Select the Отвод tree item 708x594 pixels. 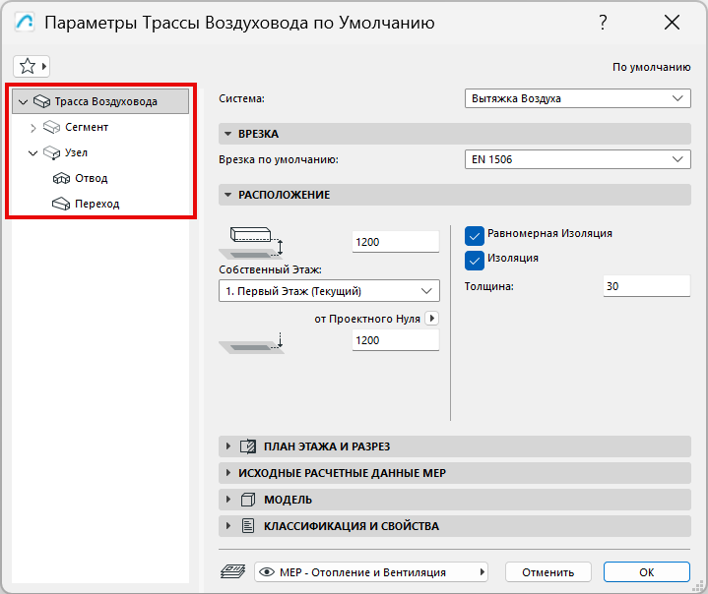pos(91,178)
